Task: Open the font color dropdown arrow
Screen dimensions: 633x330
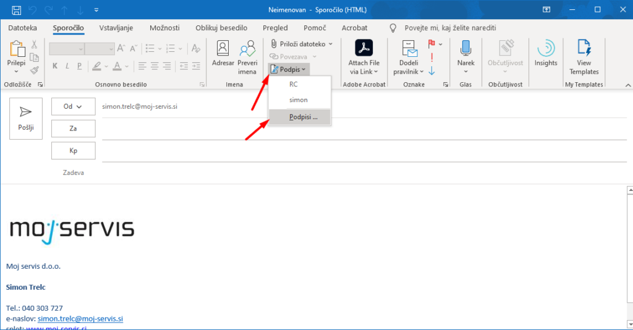Action: 127,67
